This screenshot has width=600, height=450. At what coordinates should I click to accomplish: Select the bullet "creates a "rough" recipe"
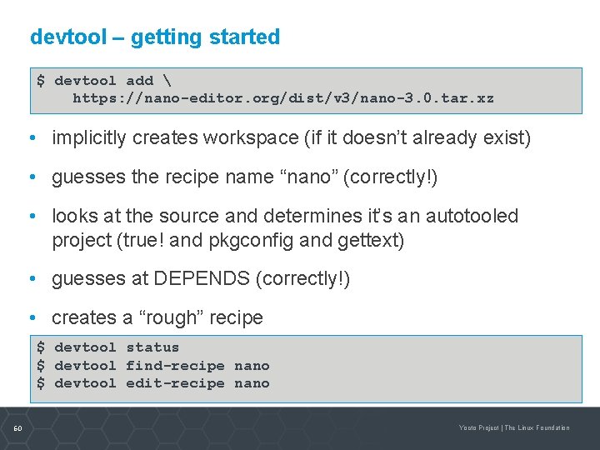[x=157, y=318]
